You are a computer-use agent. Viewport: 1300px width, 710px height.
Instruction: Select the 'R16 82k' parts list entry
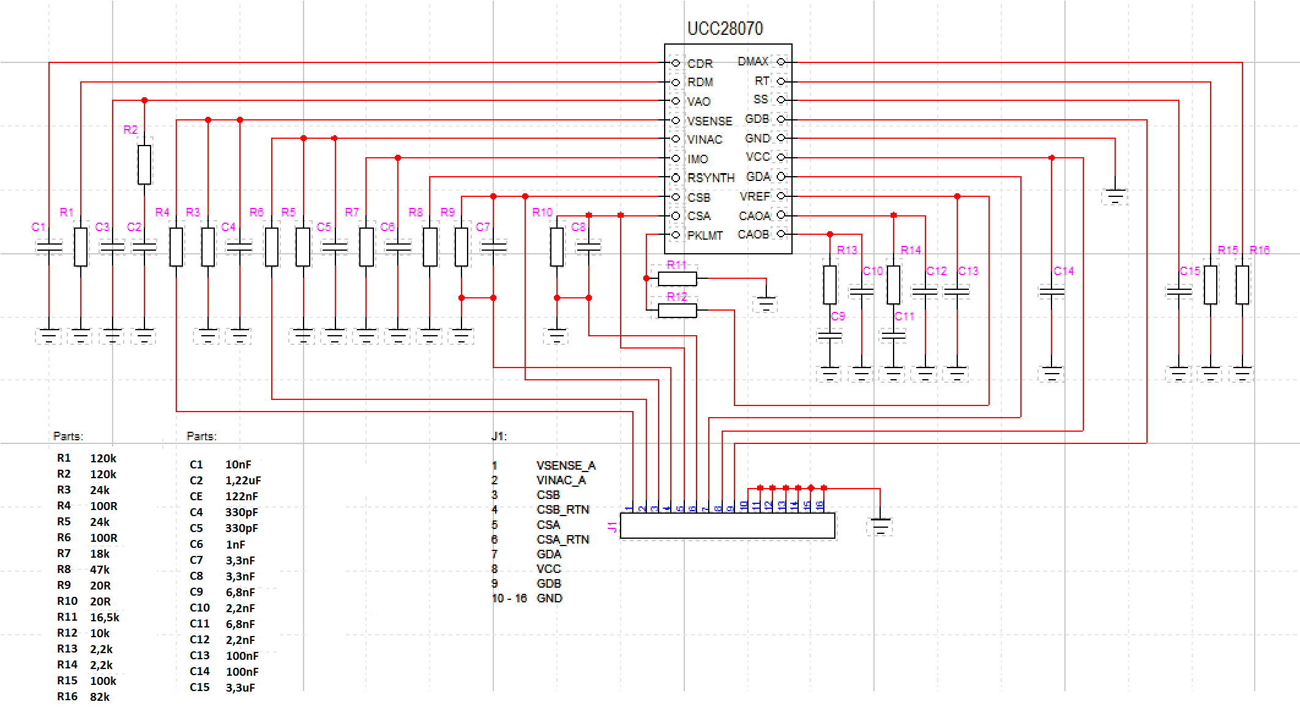[83, 697]
